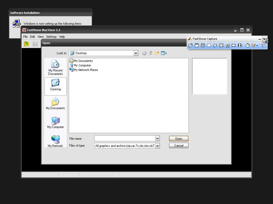273x204 pixels.
Task: Expand the File name dropdown arrow
Action: 157,138
